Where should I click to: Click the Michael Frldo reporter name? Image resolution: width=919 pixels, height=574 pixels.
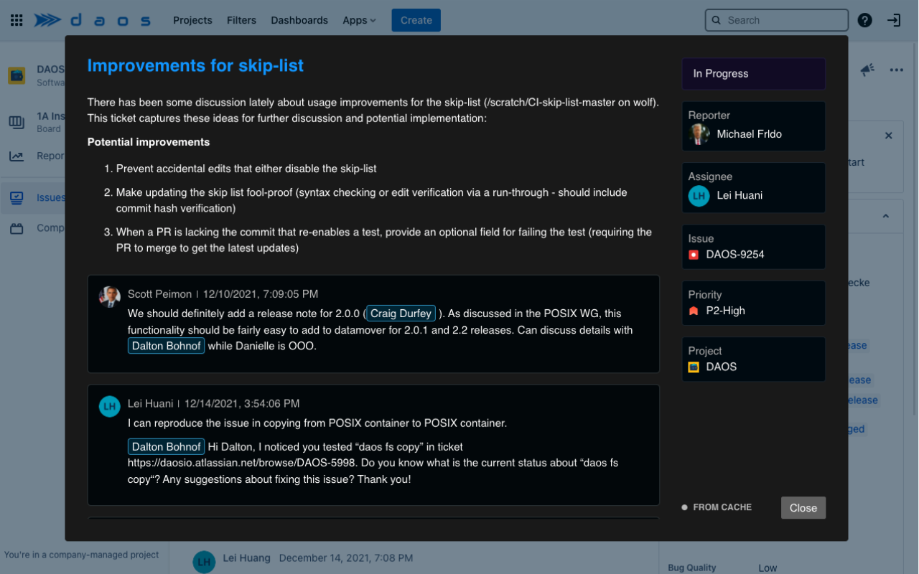coord(750,134)
